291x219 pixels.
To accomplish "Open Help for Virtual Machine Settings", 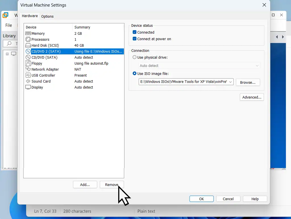I will click(x=255, y=199).
